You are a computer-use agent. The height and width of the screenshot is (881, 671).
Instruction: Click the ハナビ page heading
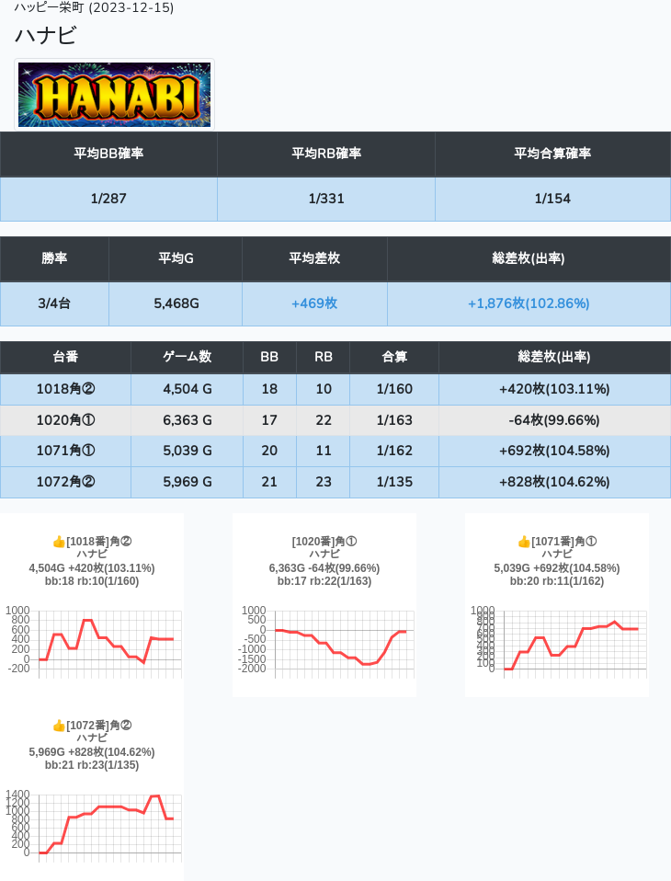pos(46,36)
